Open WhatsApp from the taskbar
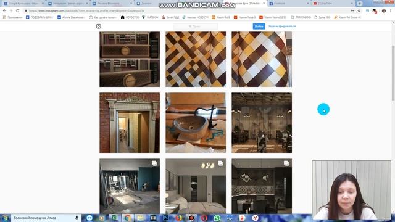395x222 pixels. tap(217, 218)
